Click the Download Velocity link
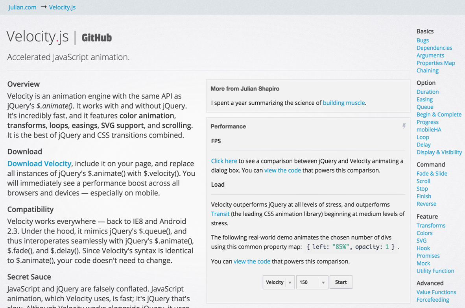Viewport: 465px width, 308px height. click(39, 163)
